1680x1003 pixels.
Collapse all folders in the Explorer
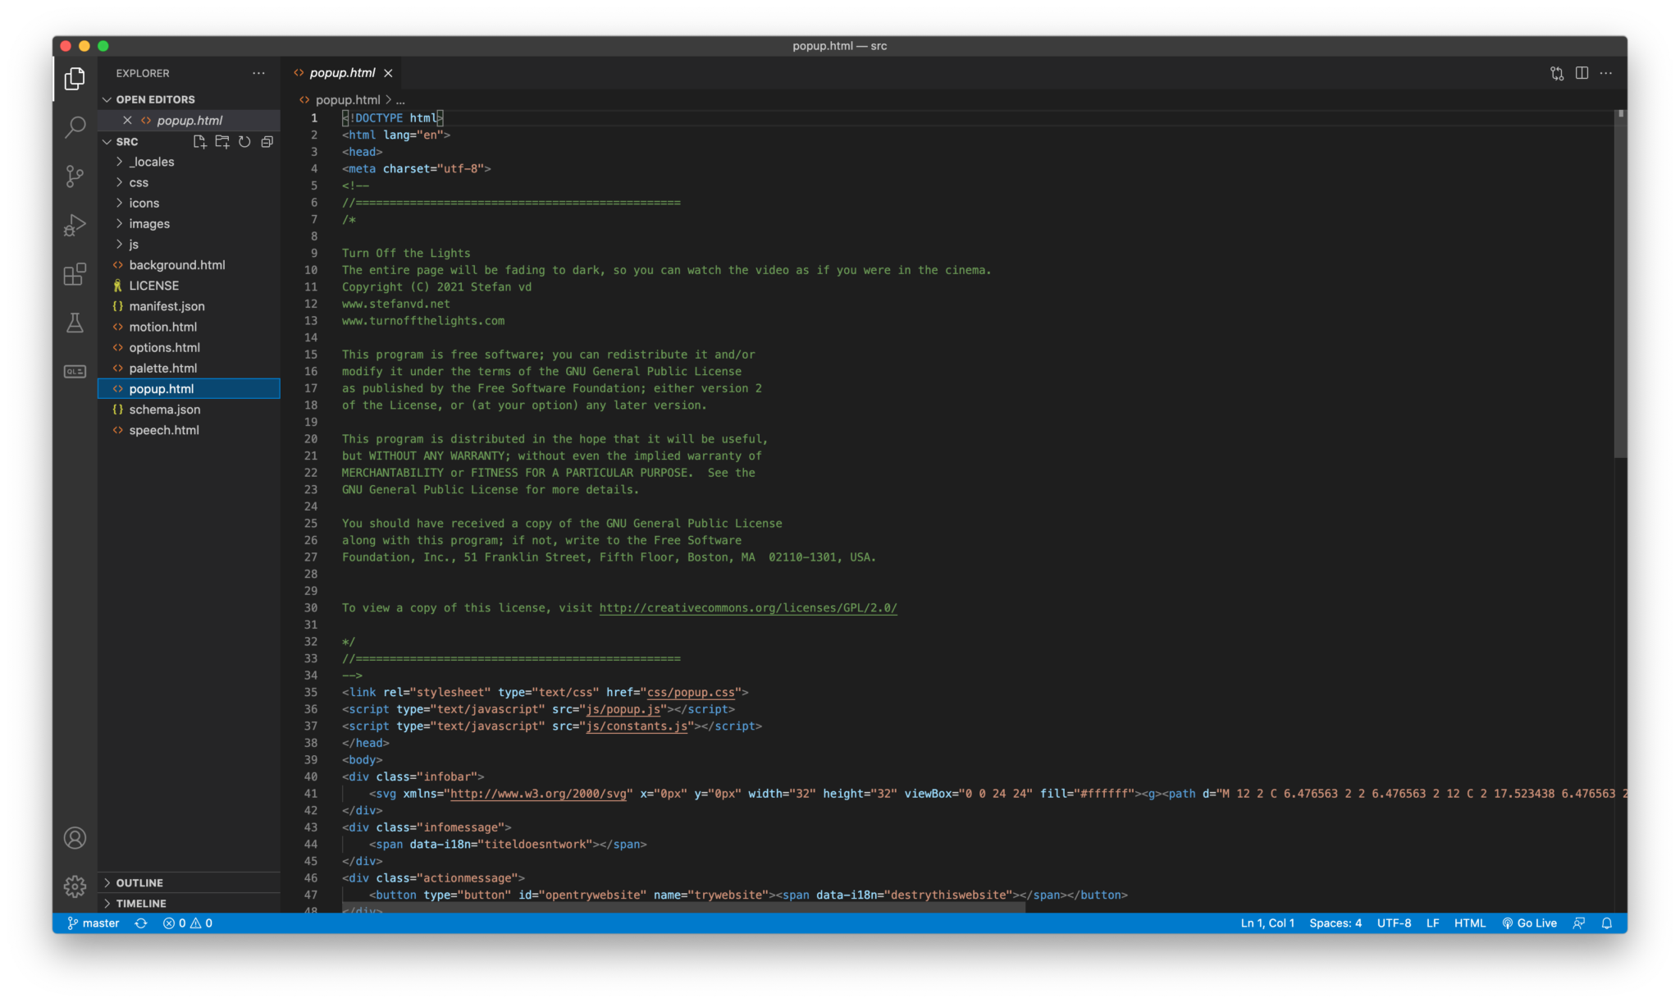(x=266, y=141)
